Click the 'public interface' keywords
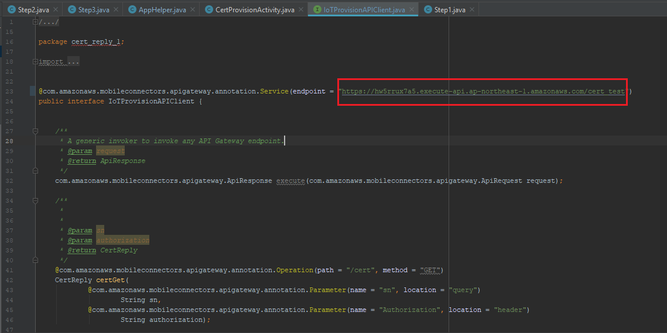Viewport: 667px width, 333px height. 71,102
